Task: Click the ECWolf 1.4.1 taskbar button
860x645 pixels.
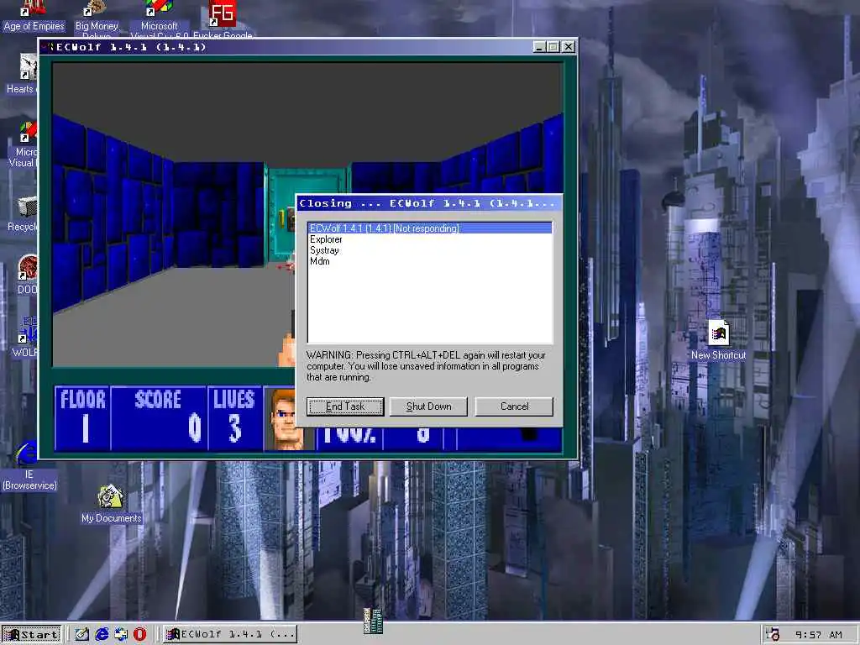Action: (x=230, y=635)
